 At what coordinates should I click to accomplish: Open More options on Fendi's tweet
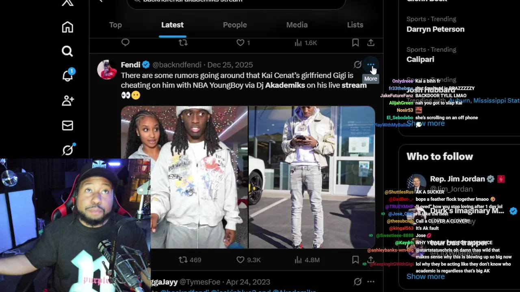[x=370, y=64]
